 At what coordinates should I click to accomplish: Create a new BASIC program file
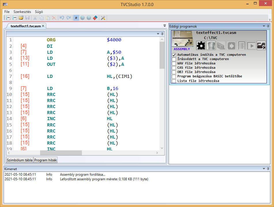(x=8, y=18)
